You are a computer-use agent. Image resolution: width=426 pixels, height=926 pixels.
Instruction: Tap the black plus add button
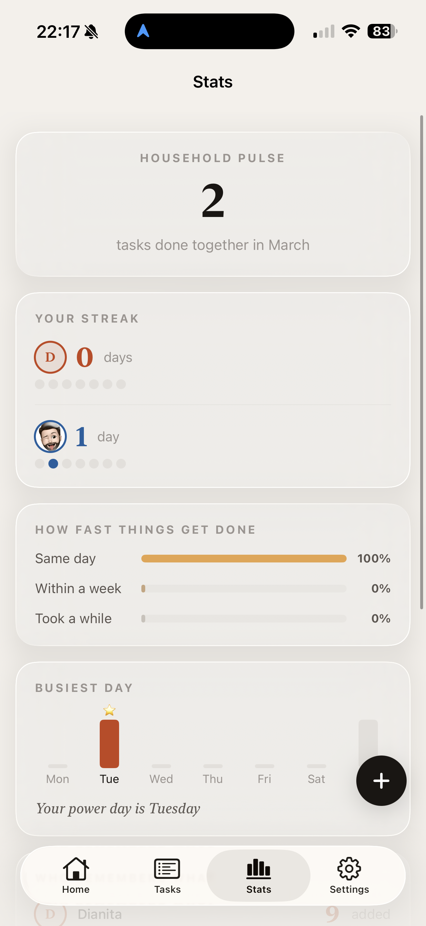pyautogui.click(x=381, y=780)
